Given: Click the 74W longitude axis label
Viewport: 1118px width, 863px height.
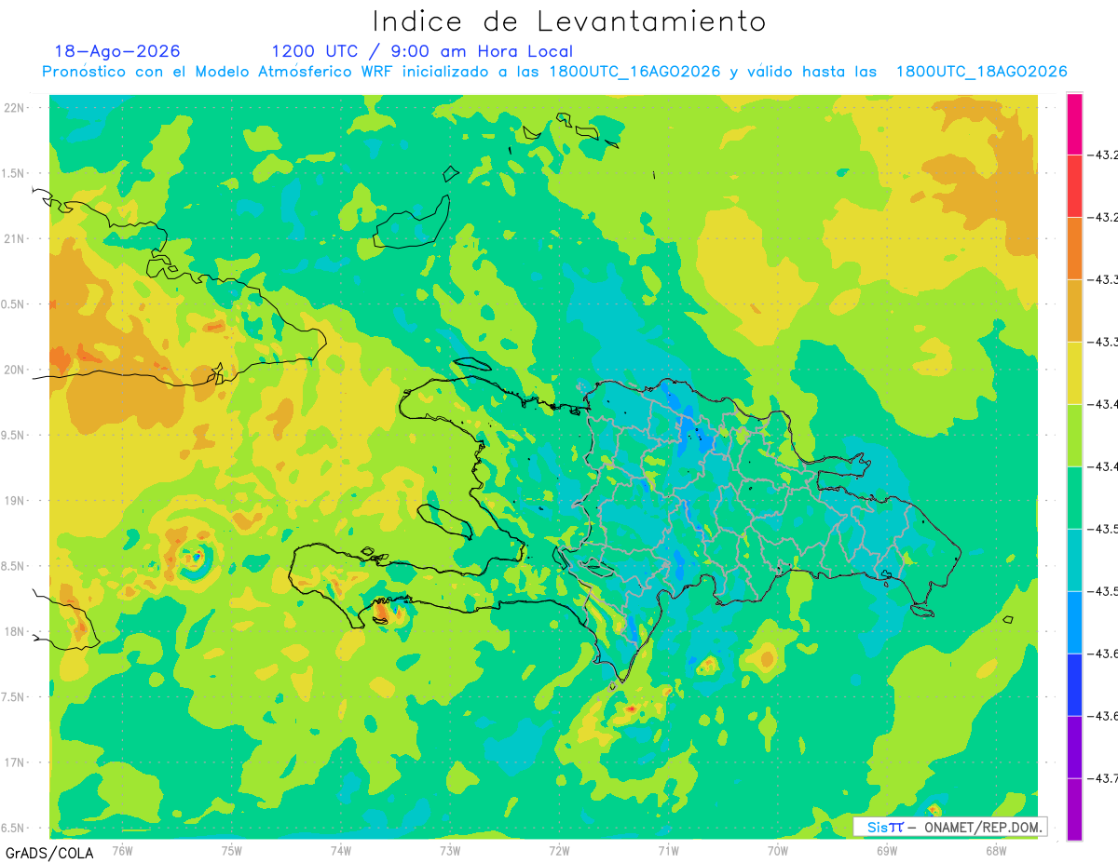Looking at the screenshot, I should [x=341, y=850].
